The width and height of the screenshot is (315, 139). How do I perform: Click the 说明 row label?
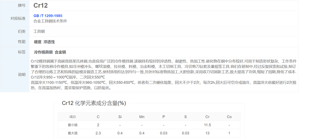(x=22, y=75)
